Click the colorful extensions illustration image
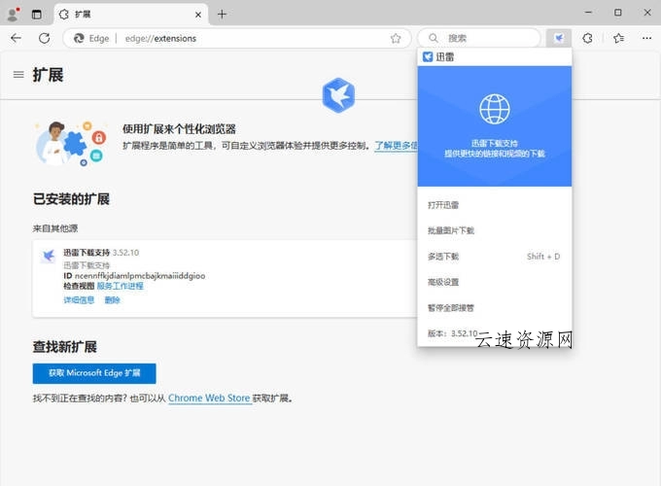The height and width of the screenshot is (486, 661). click(x=70, y=143)
